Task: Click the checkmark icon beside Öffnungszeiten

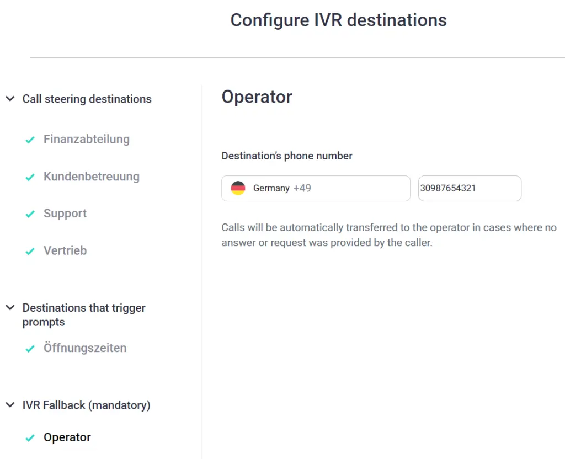Action: (30, 349)
